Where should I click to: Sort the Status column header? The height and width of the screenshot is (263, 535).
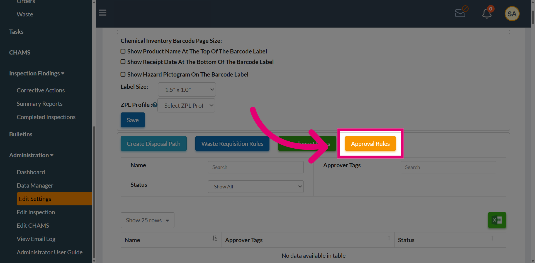[x=492, y=238]
